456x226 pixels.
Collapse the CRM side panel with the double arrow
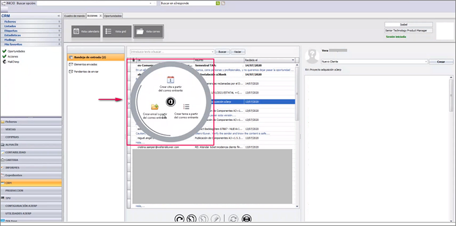(59, 16)
